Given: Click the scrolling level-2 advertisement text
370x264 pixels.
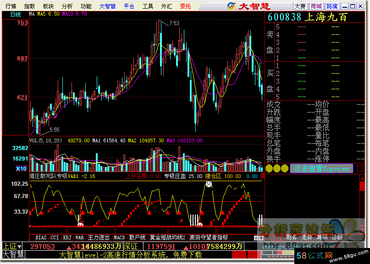Looking at the screenshot, I should 130,255.
